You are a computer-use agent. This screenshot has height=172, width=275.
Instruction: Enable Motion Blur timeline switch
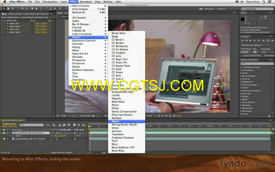click(68, 125)
